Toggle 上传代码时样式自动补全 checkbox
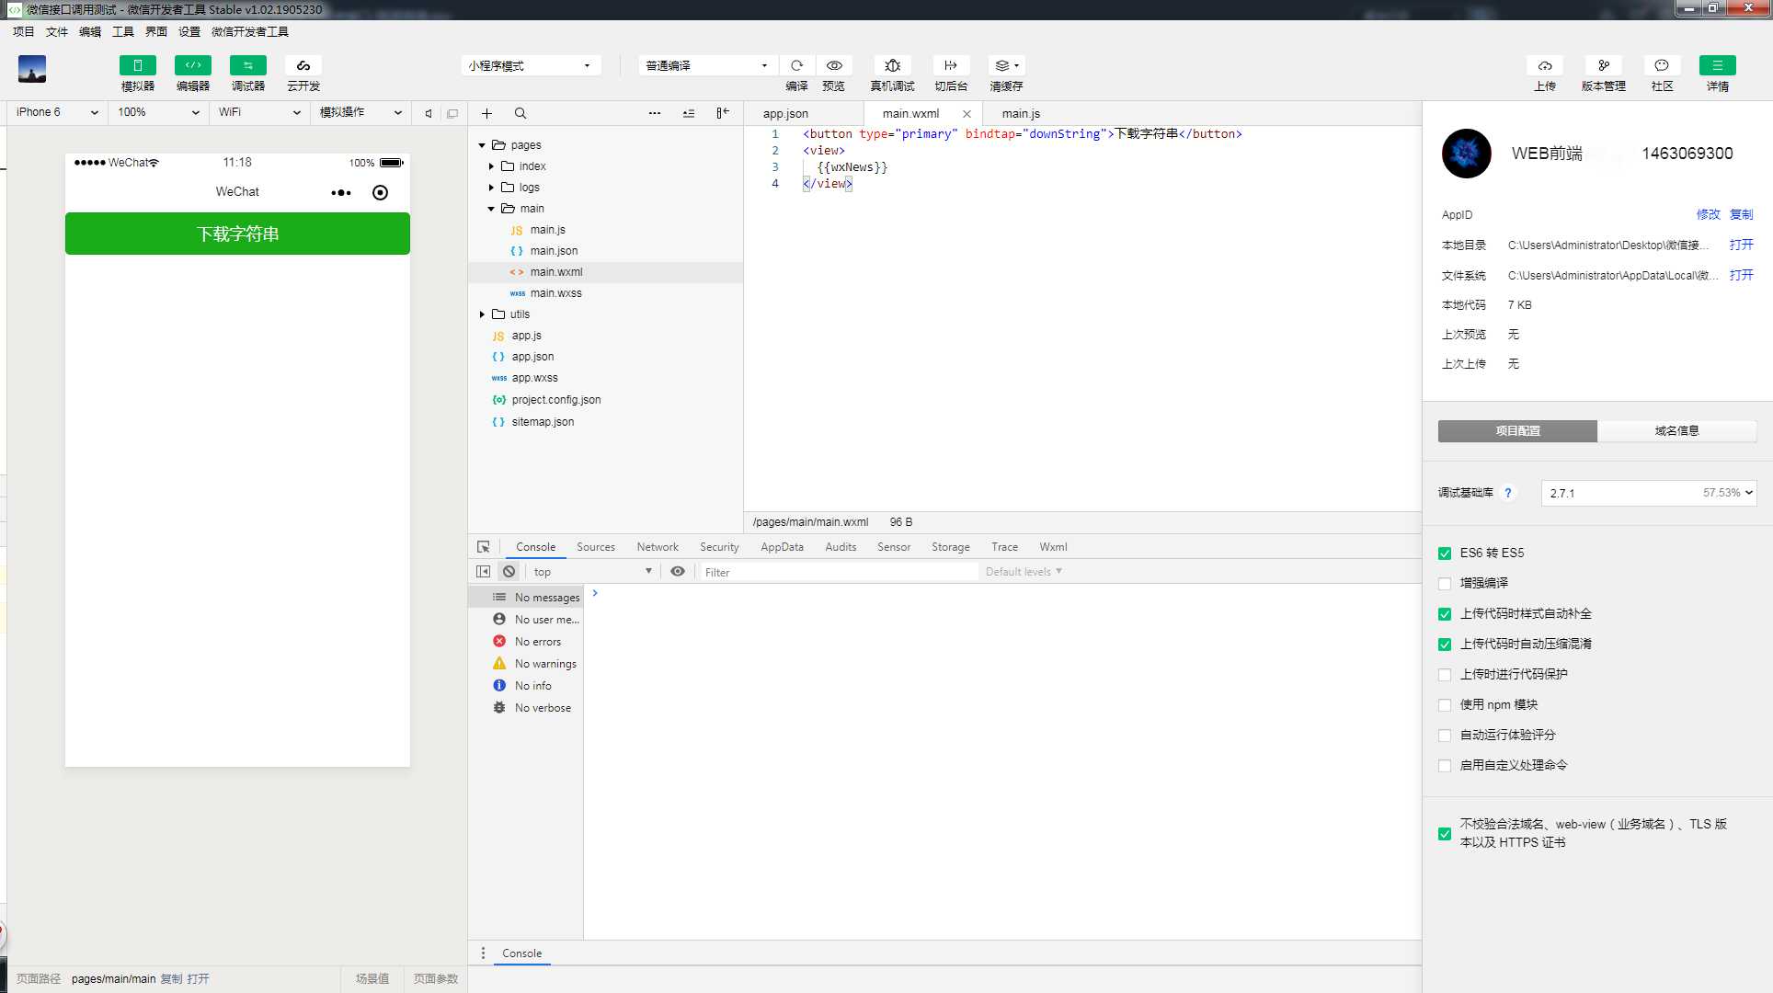Image resolution: width=1773 pixels, height=993 pixels. (x=1445, y=613)
